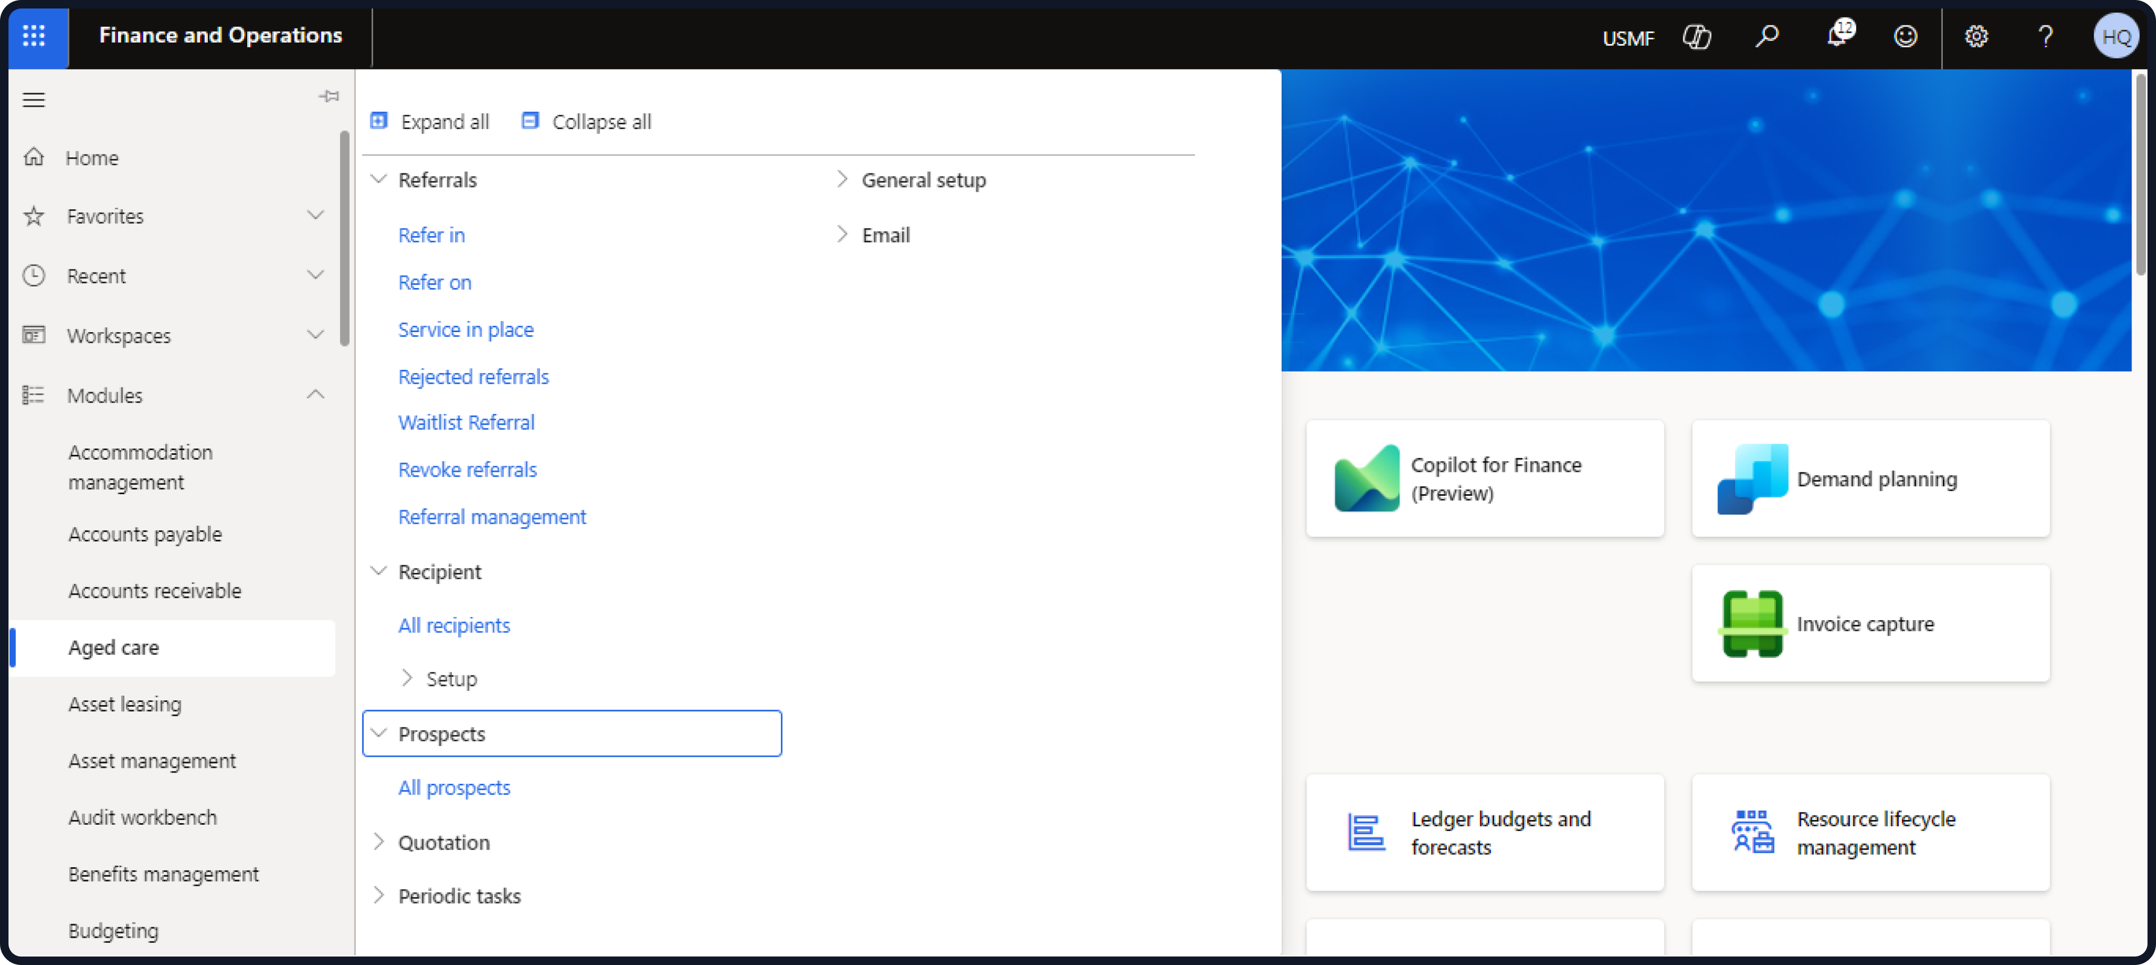
Task: Open All recipients link
Action: (x=453, y=625)
